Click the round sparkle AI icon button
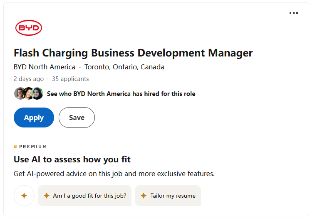 (x=24, y=196)
